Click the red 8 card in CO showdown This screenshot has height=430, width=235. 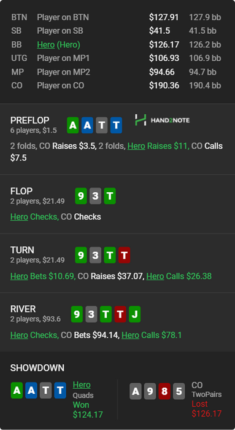[x=164, y=391]
